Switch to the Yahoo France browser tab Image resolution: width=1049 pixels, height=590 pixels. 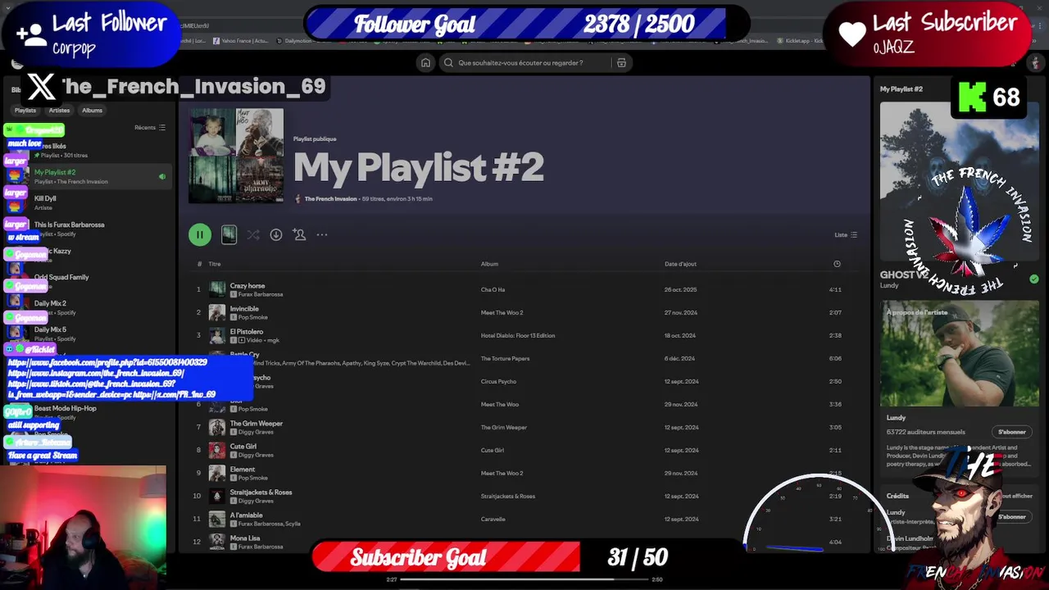(x=240, y=40)
